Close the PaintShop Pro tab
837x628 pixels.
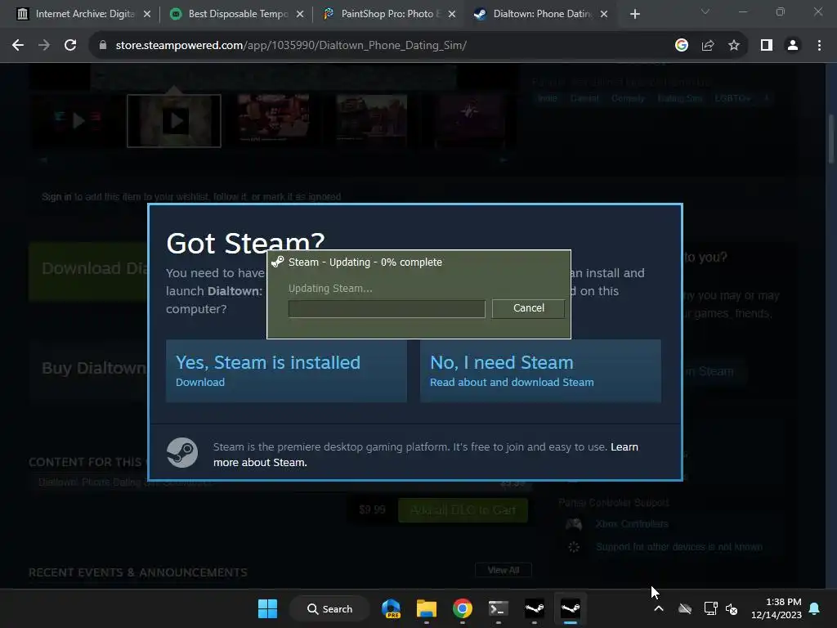[452, 14]
